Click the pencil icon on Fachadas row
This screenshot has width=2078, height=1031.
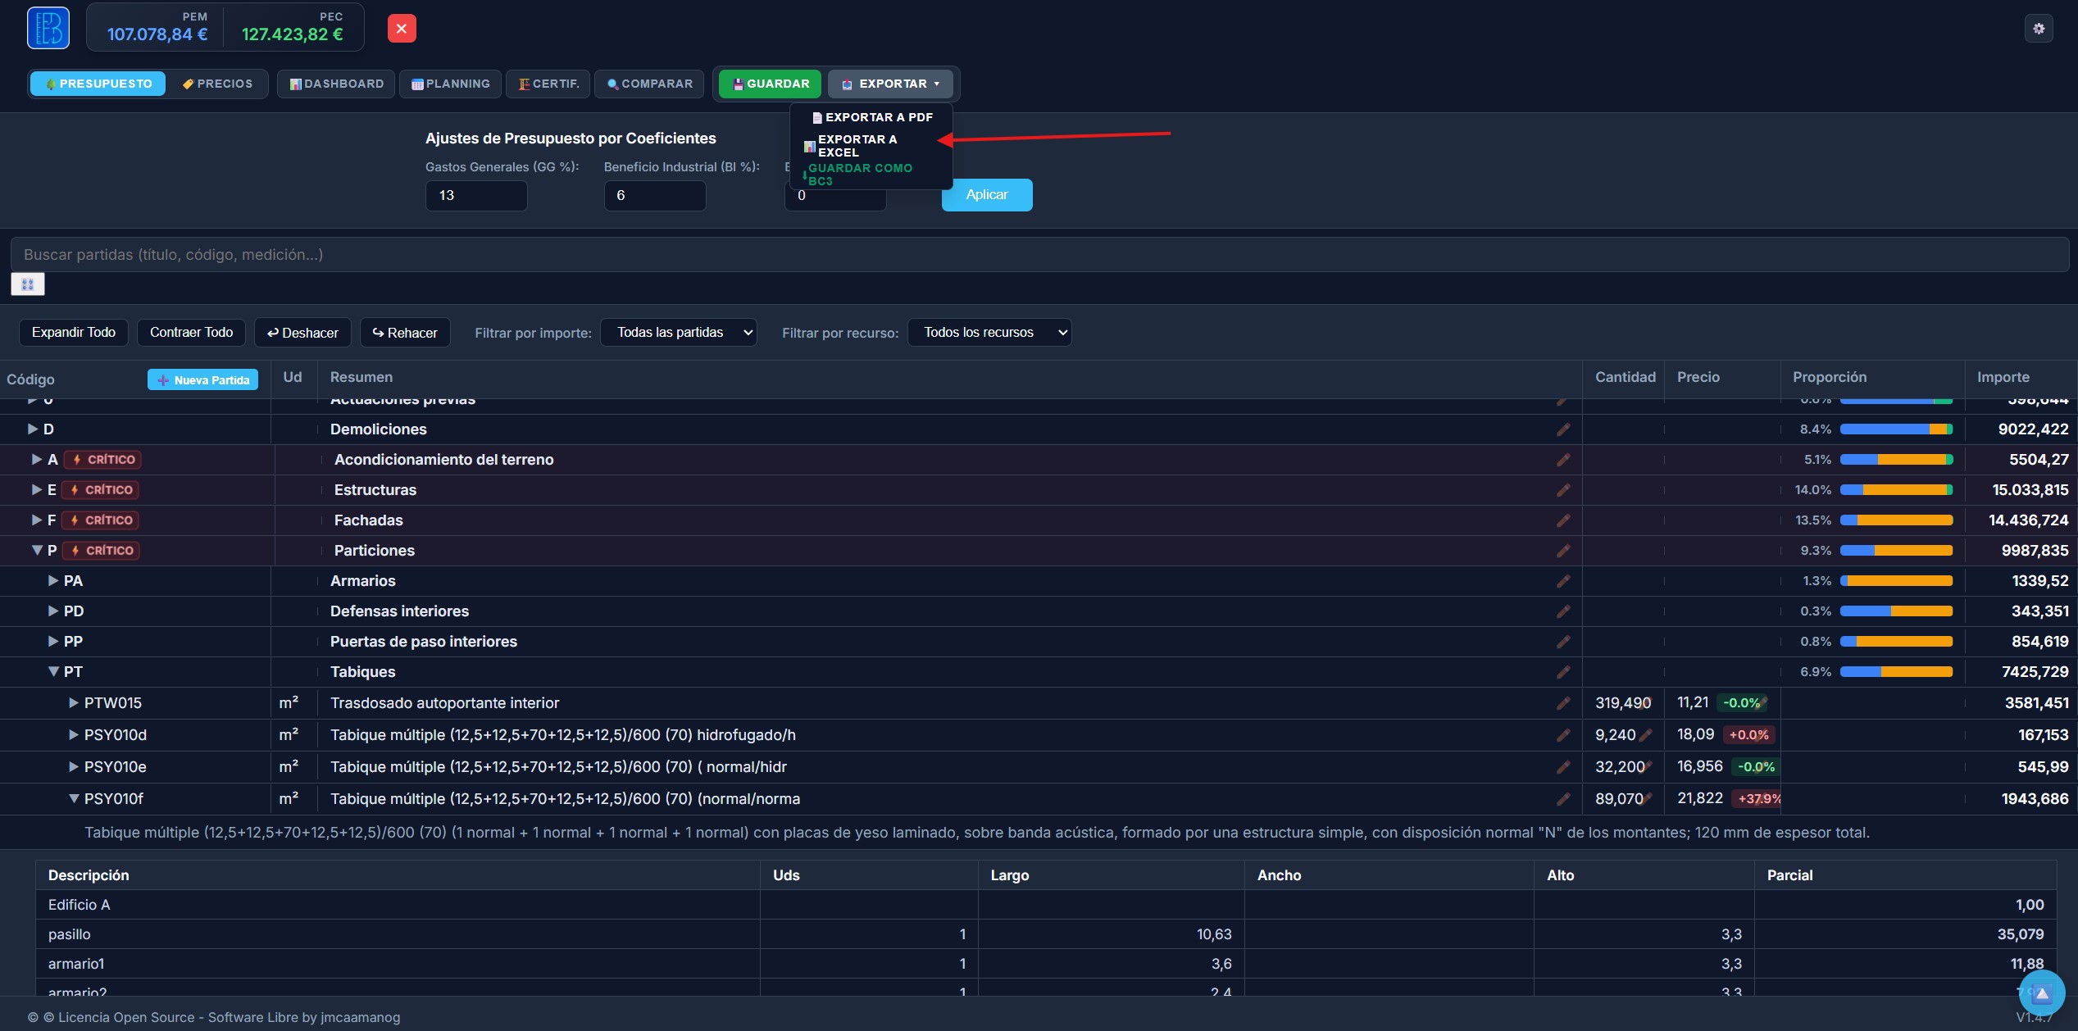[x=1563, y=520]
